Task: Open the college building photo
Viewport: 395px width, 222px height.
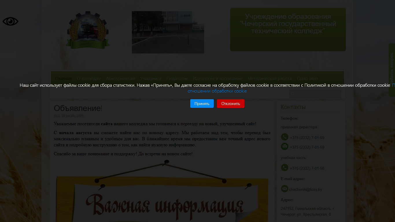Action: pos(168,32)
